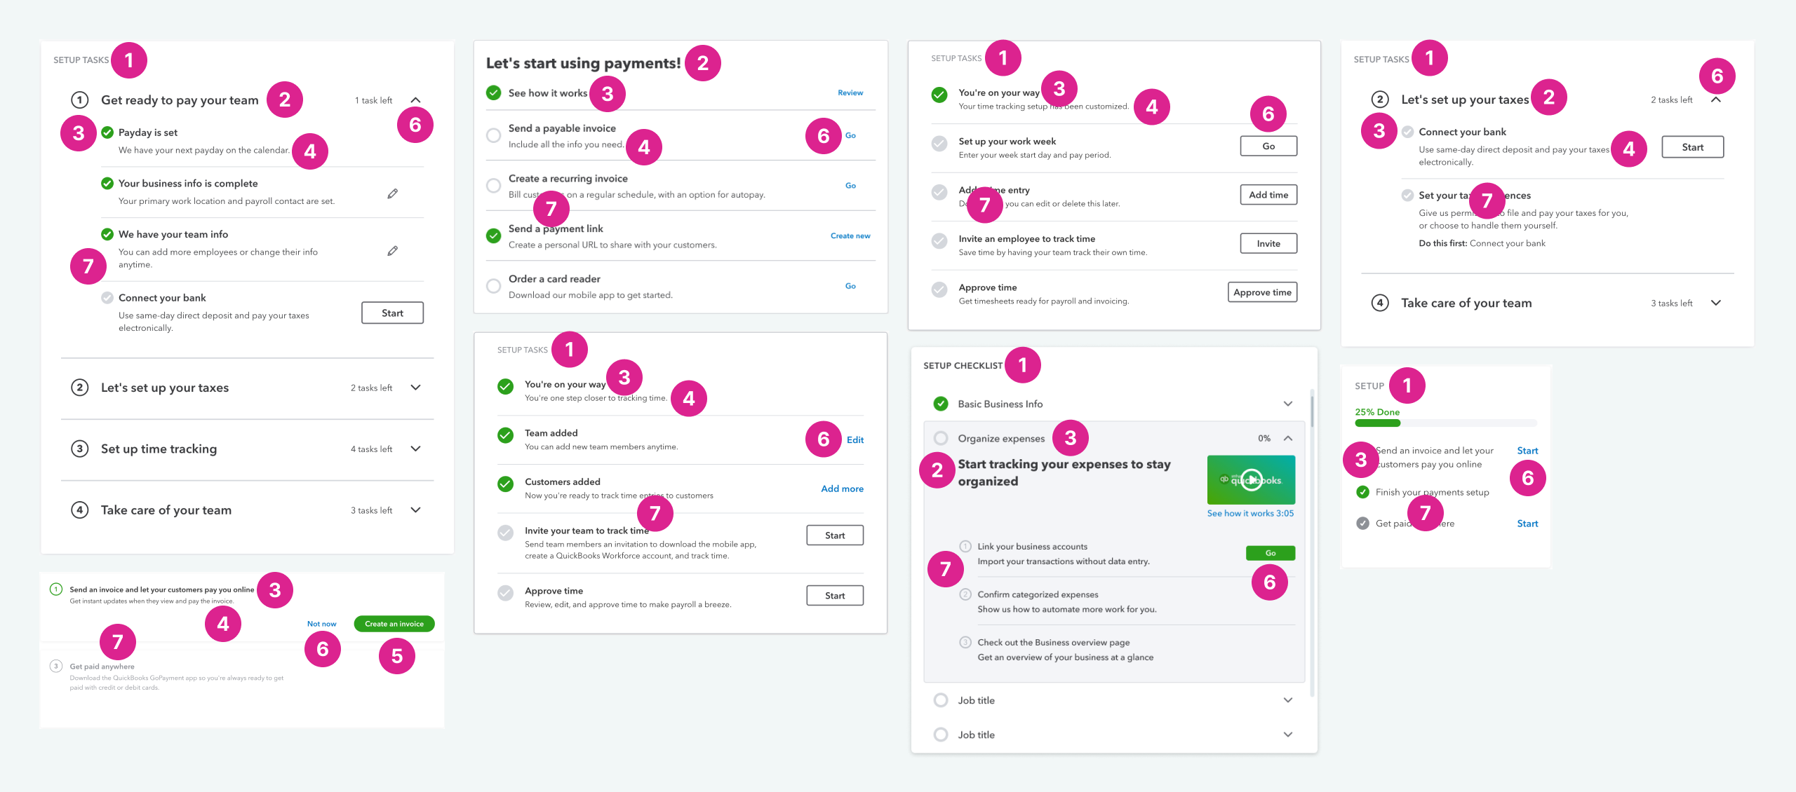Click grey check beside Approve time with Start button

click(x=505, y=593)
